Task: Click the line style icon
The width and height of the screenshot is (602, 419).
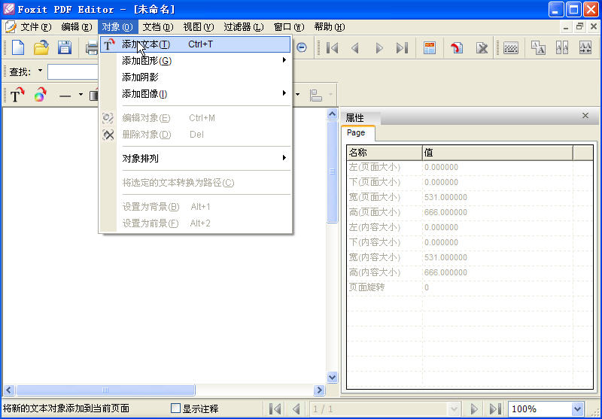Action: click(x=65, y=95)
